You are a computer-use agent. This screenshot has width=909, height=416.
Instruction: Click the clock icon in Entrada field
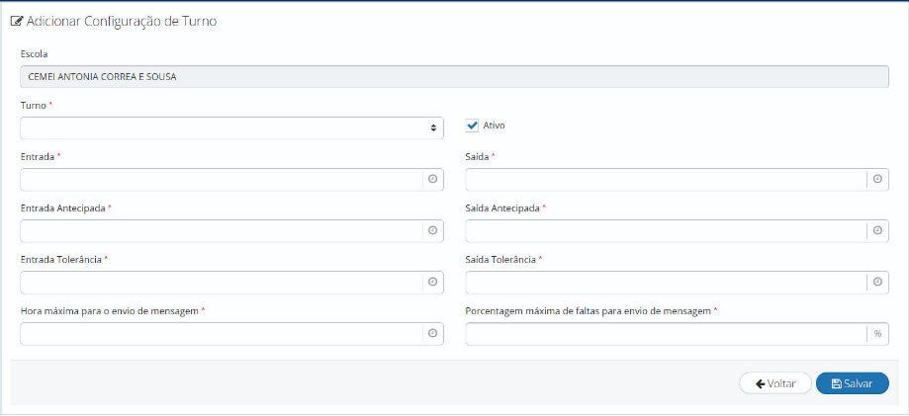point(432,179)
